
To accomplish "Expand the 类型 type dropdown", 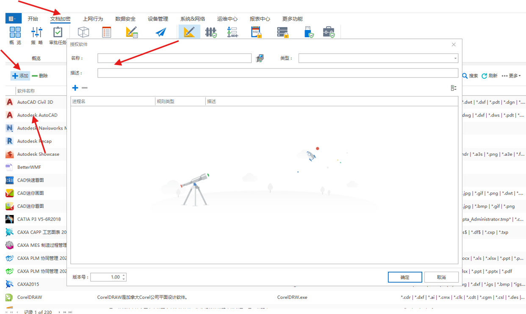I will click(455, 58).
